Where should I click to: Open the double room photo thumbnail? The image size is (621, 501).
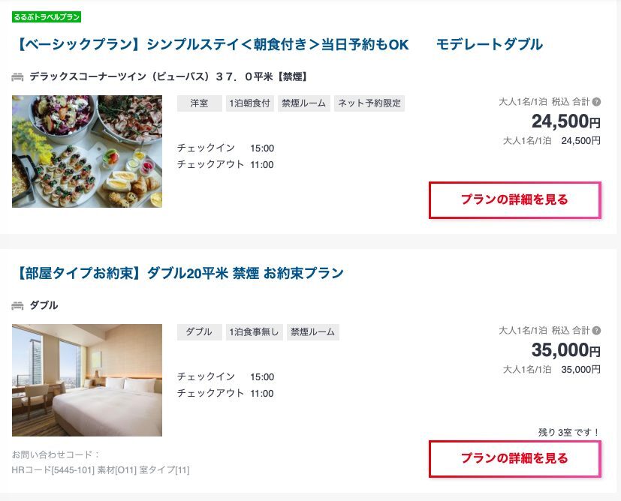pyautogui.click(x=87, y=379)
